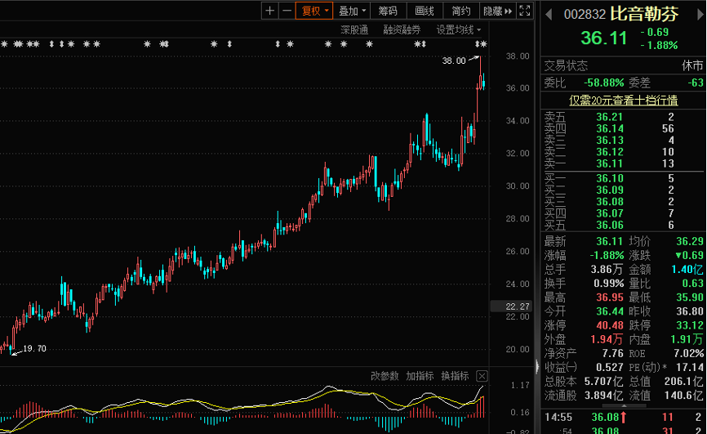Viewport: 707px width, 434px height.
Task: Click the 最高 value 36.95
Action: click(x=610, y=298)
